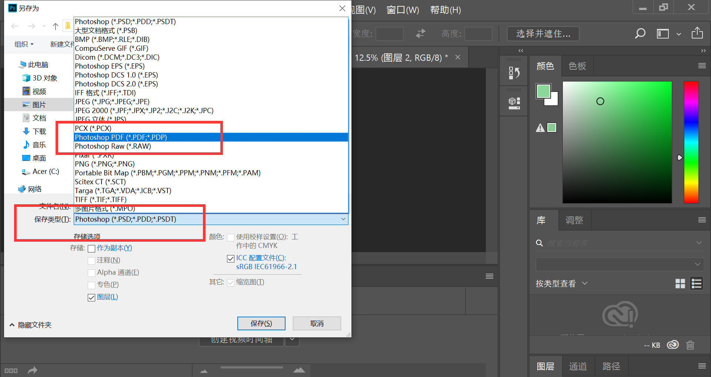The width and height of the screenshot is (711, 377).
Task: Click the up-arrow navigate button in dialog
Action: (x=56, y=26)
